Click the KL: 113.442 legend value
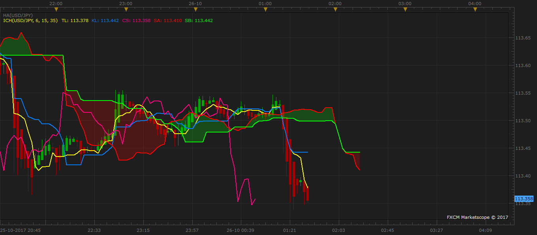This screenshot has width=537, height=235. (x=105, y=21)
